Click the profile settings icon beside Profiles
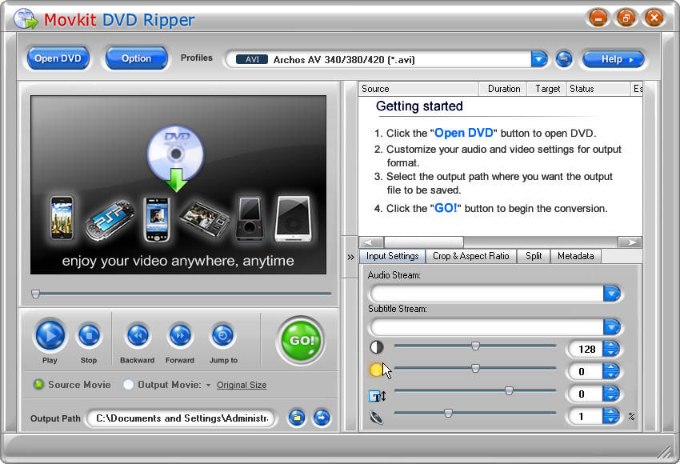This screenshot has width=680, height=464. pos(564,59)
